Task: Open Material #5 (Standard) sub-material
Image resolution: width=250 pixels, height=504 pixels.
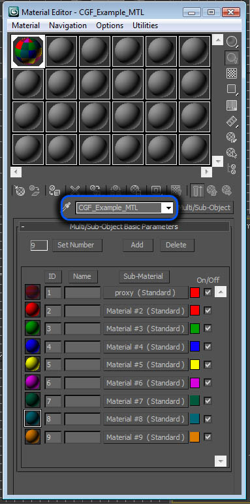Action: point(146,365)
